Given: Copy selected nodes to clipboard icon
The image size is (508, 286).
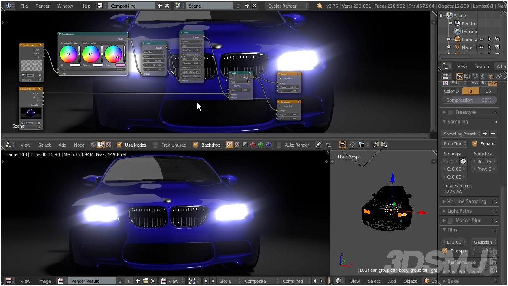Looking at the screenshot, I should coord(376,145).
